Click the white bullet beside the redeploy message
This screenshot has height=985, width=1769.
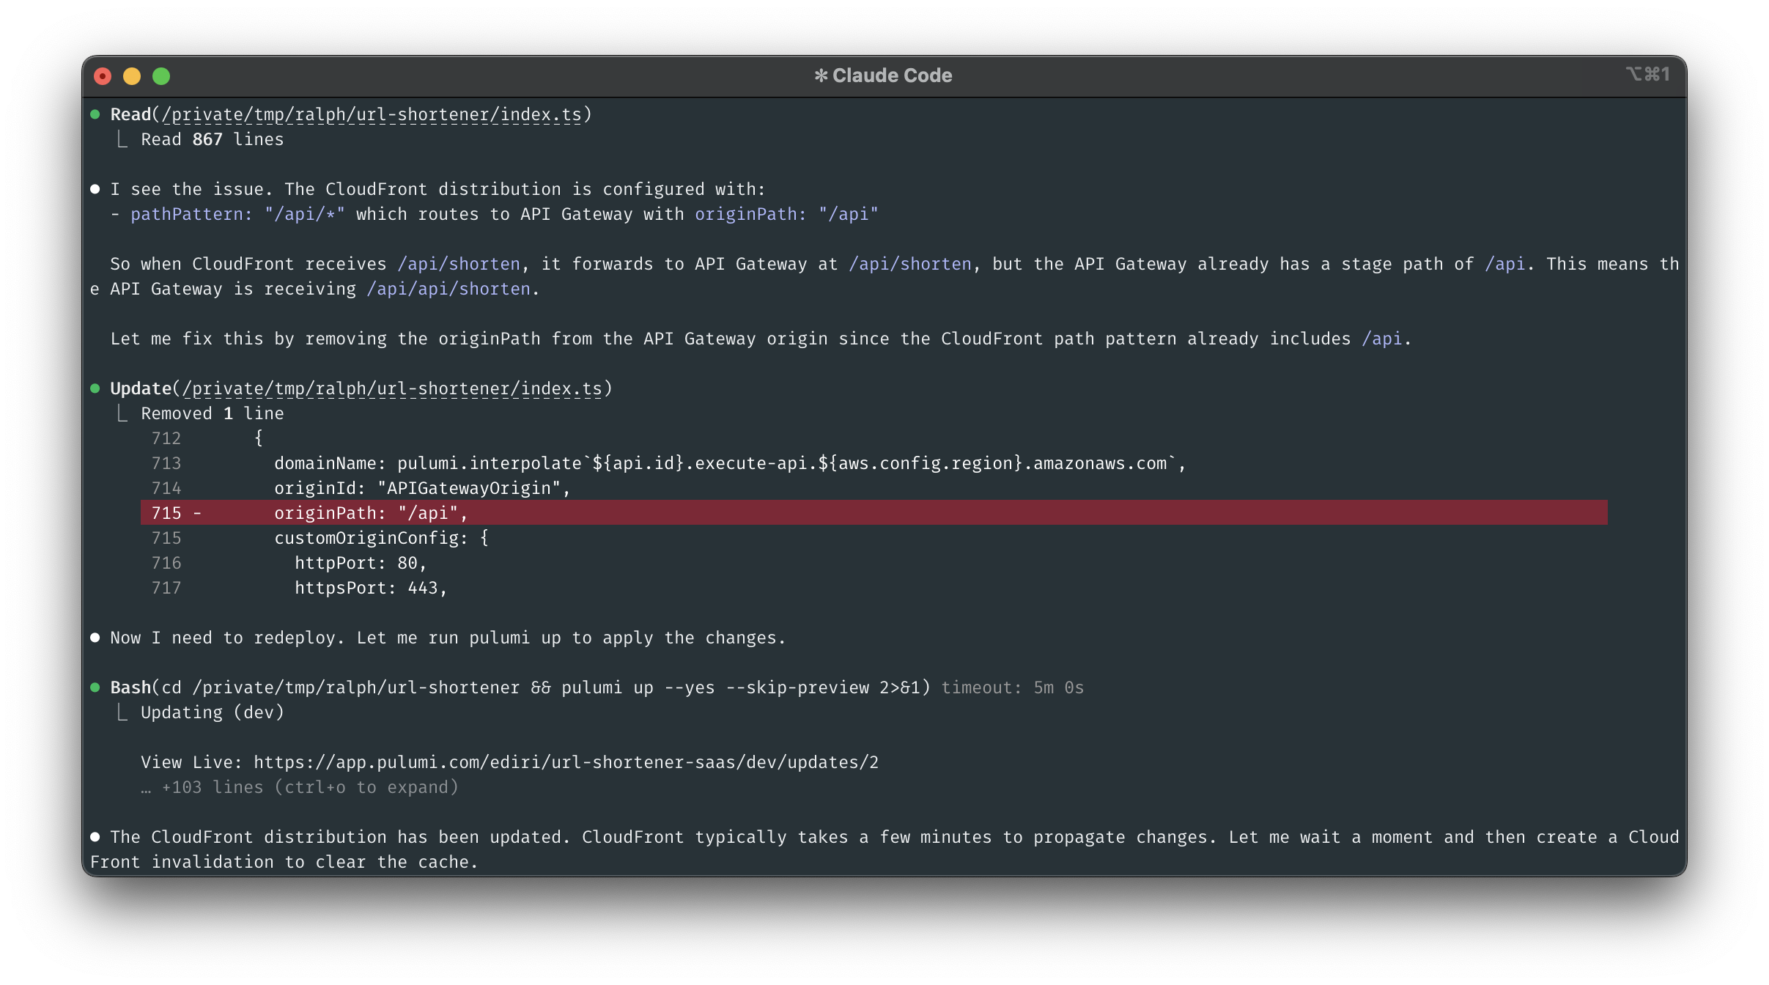click(x=97, y=638)
